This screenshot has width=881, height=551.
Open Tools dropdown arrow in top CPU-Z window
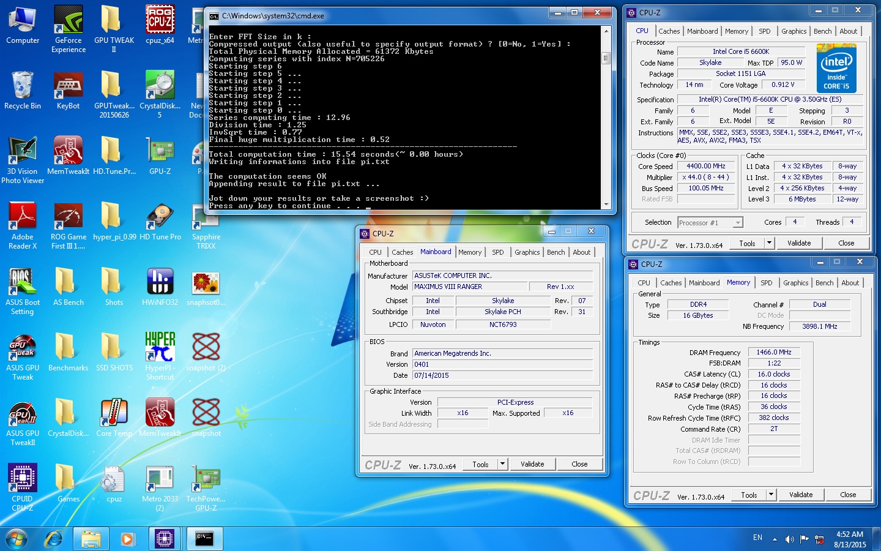tap(770, 243)
